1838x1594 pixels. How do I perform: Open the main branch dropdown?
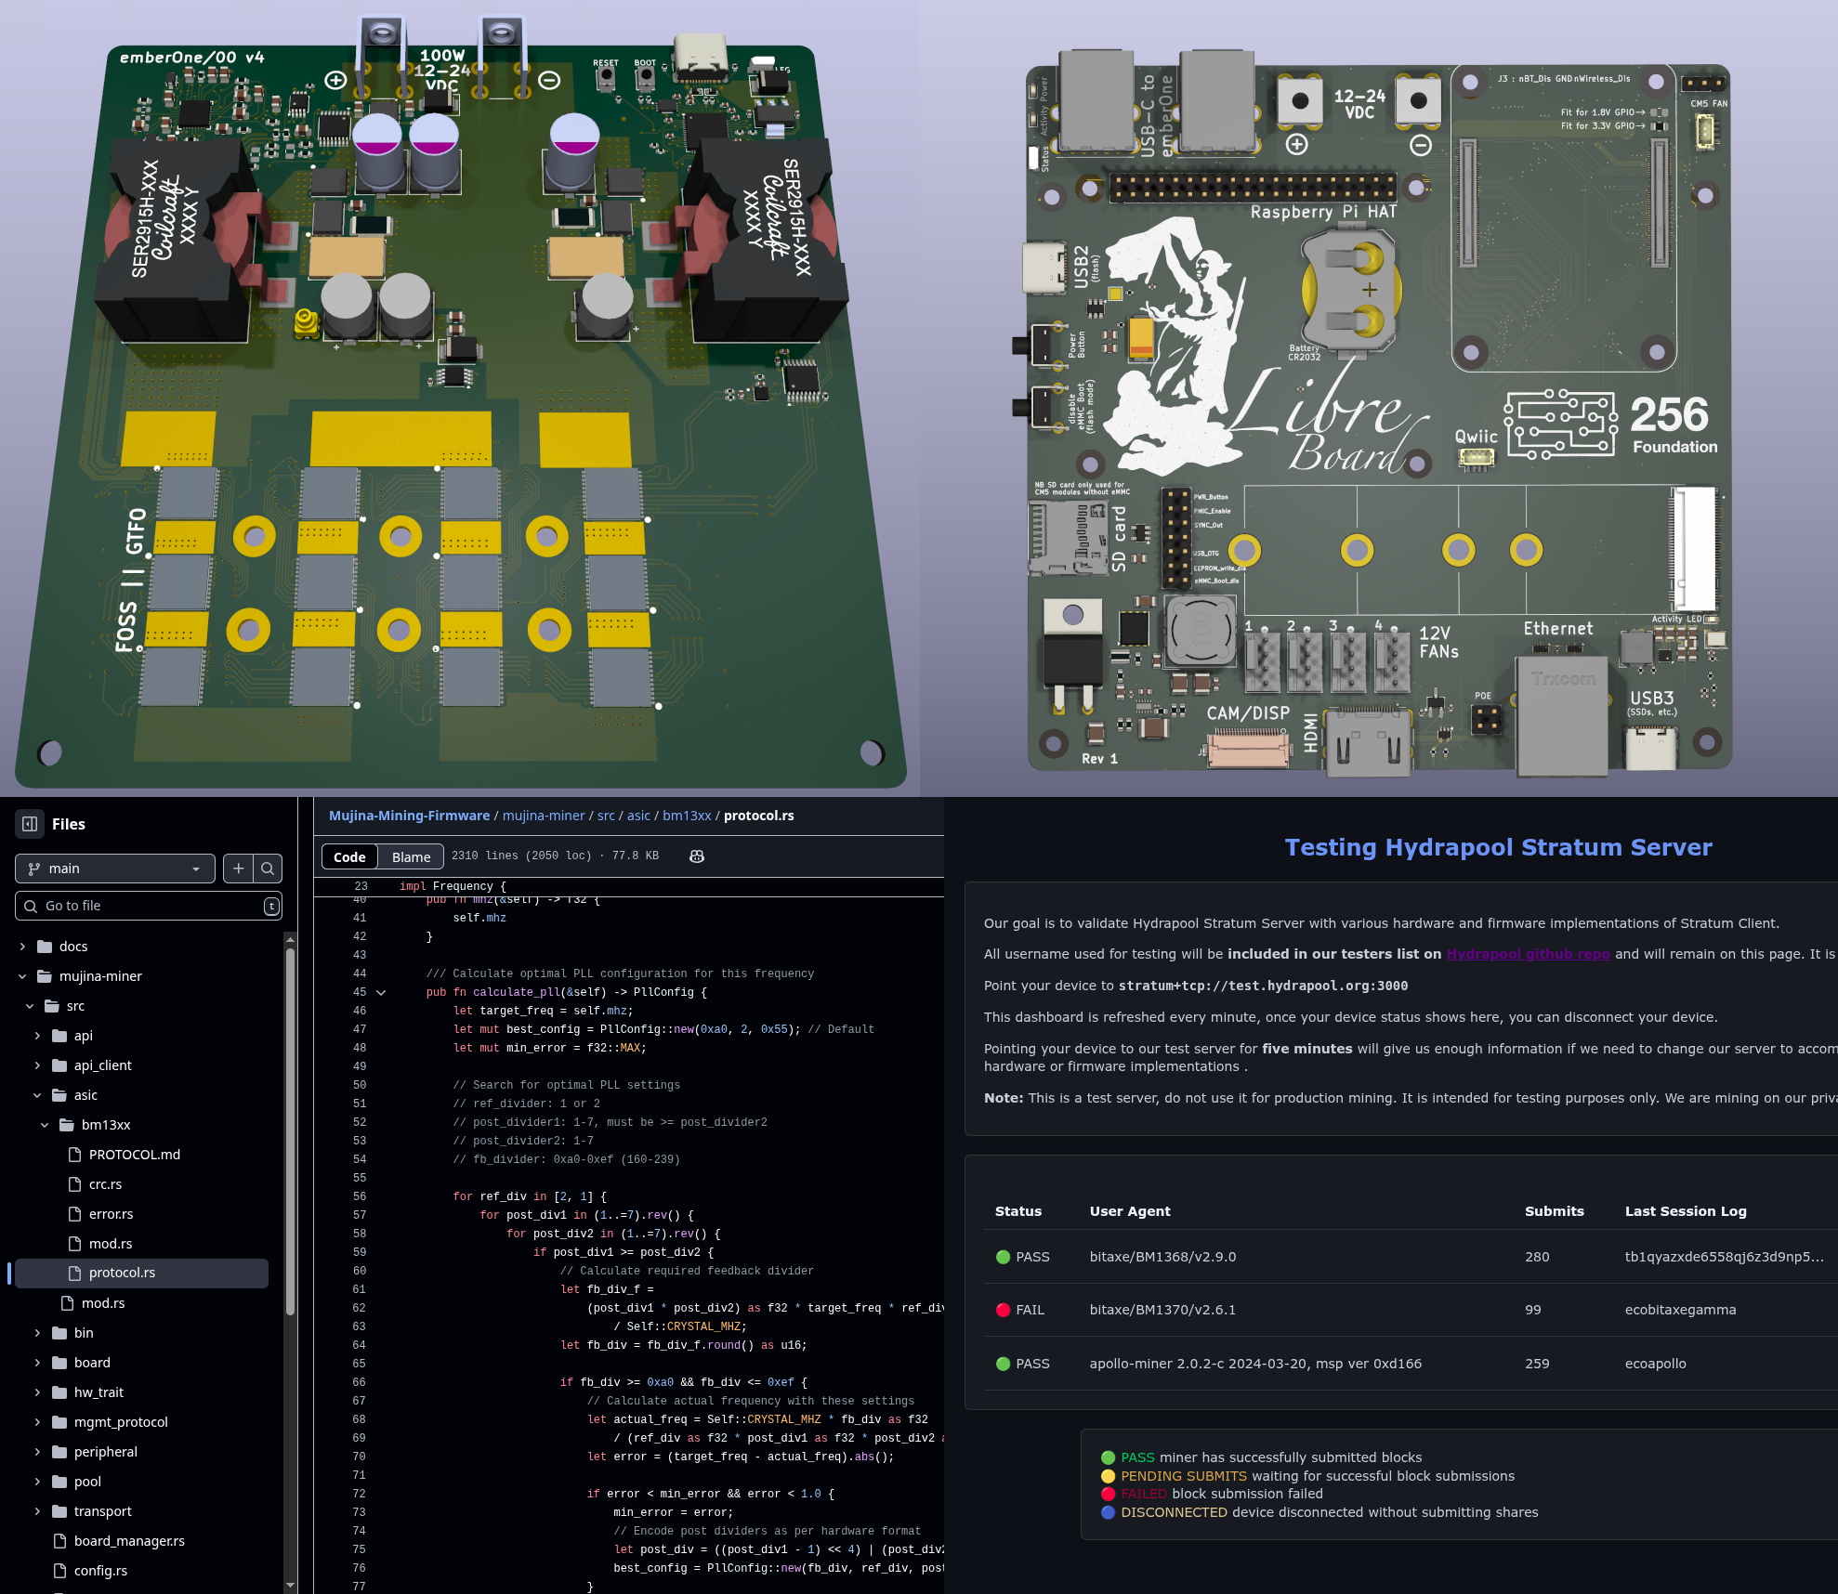pos(115,869)
